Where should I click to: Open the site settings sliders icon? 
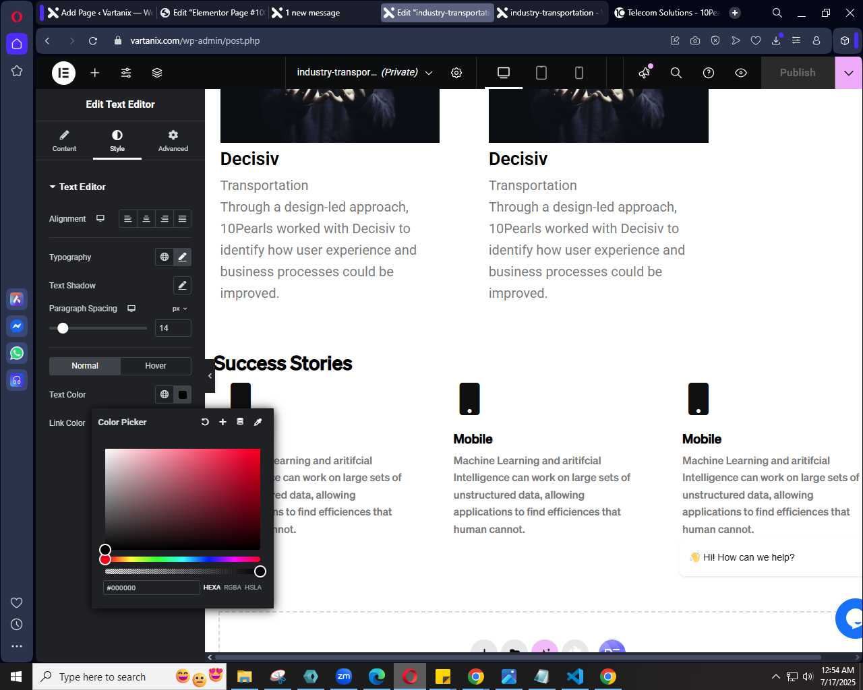pyautogui.click(x=126, y=73)
